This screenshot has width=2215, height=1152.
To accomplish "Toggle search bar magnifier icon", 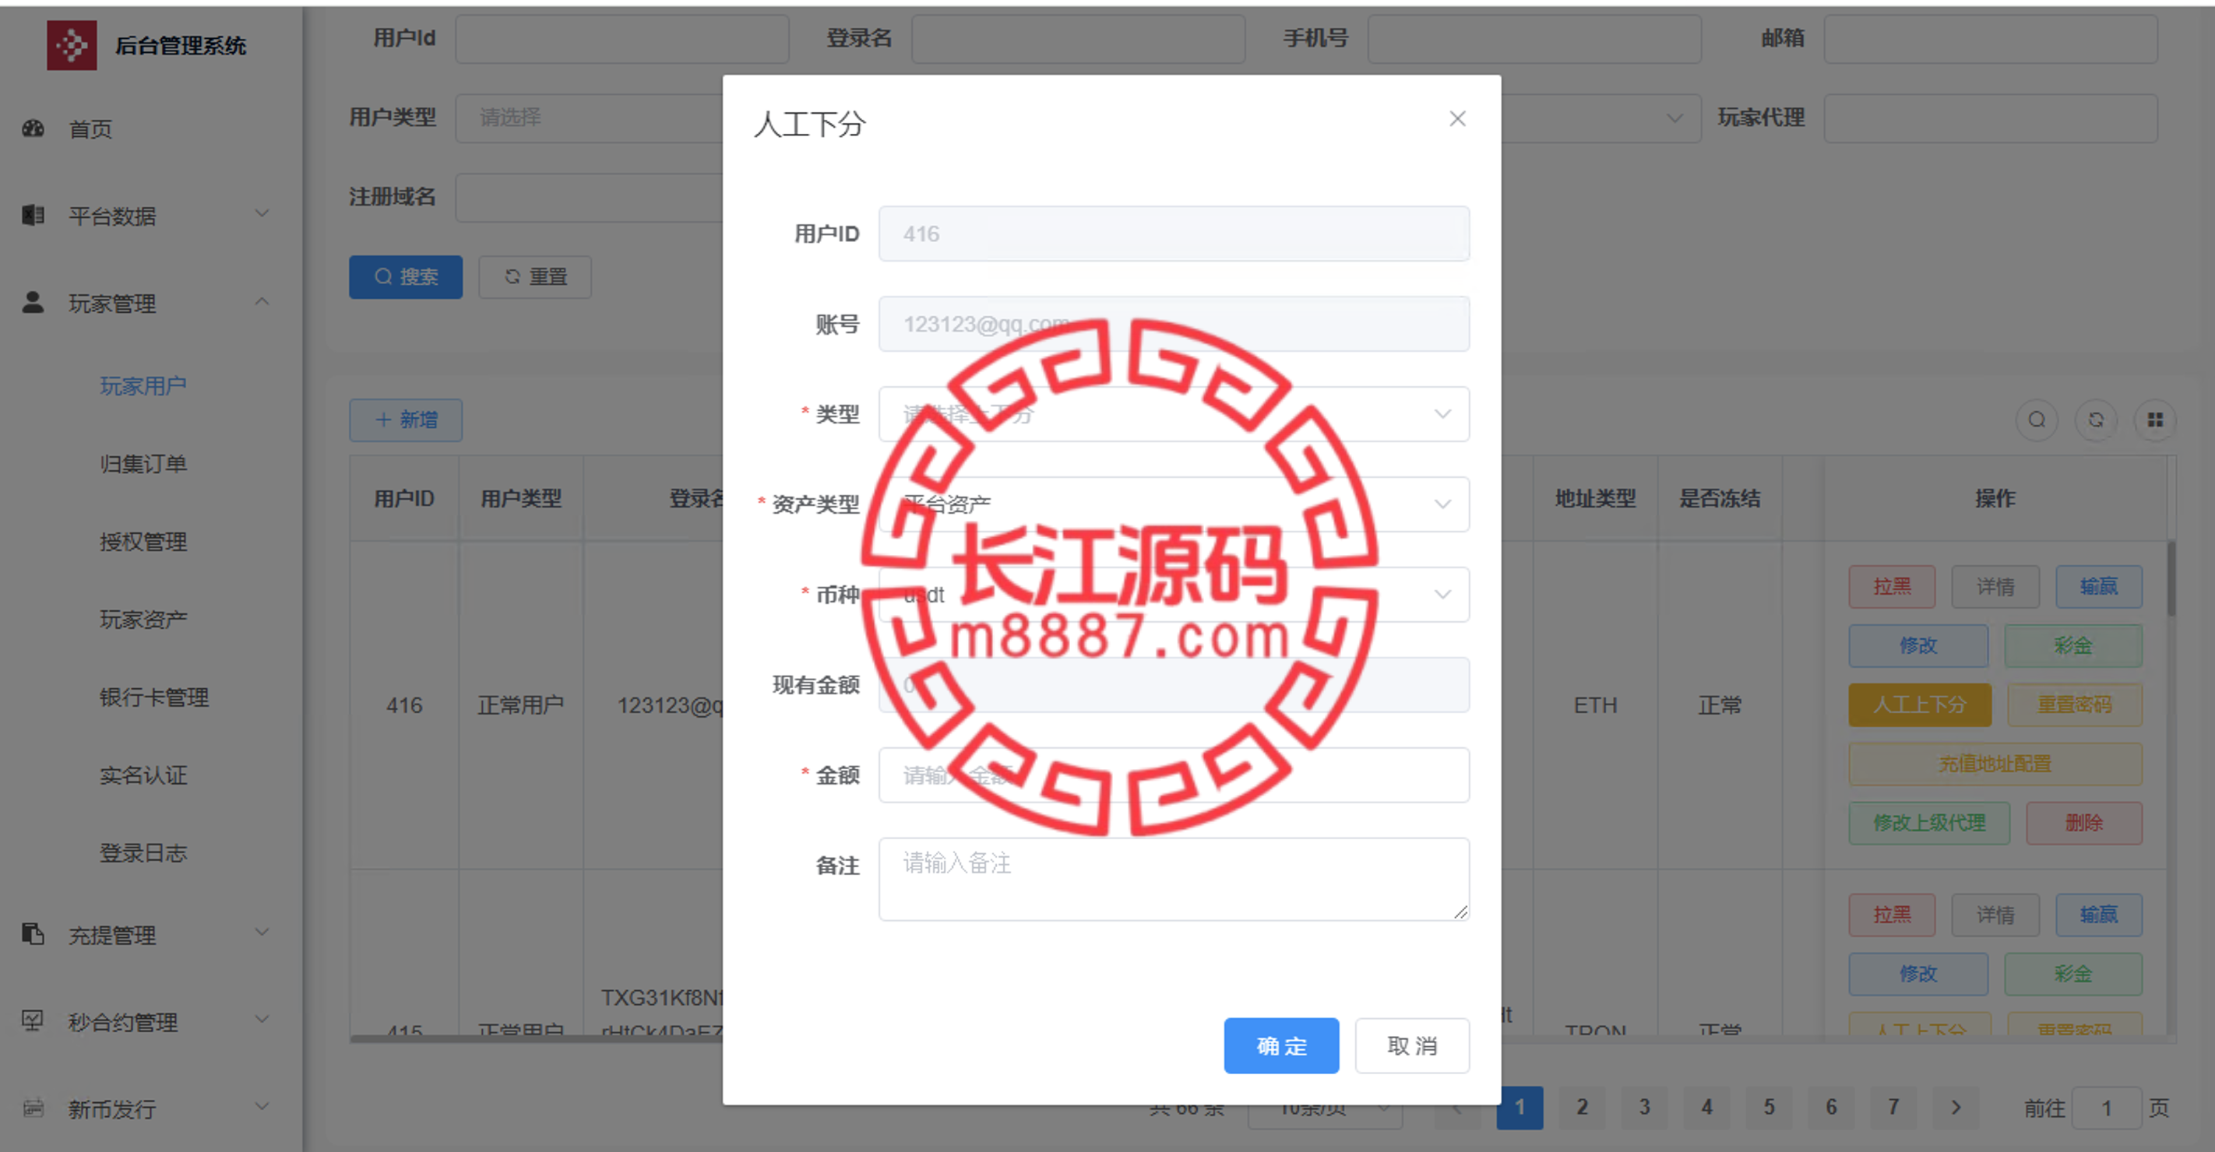I will pos(2036,420).
